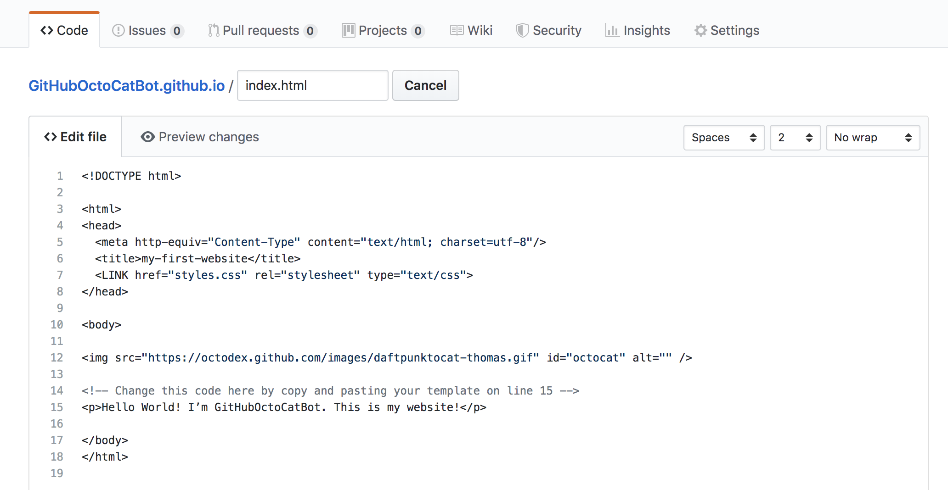Click the comment line about line 15
Image resolution: width=948 pixels, height=490 pixels.
click(x=331, y=391)
